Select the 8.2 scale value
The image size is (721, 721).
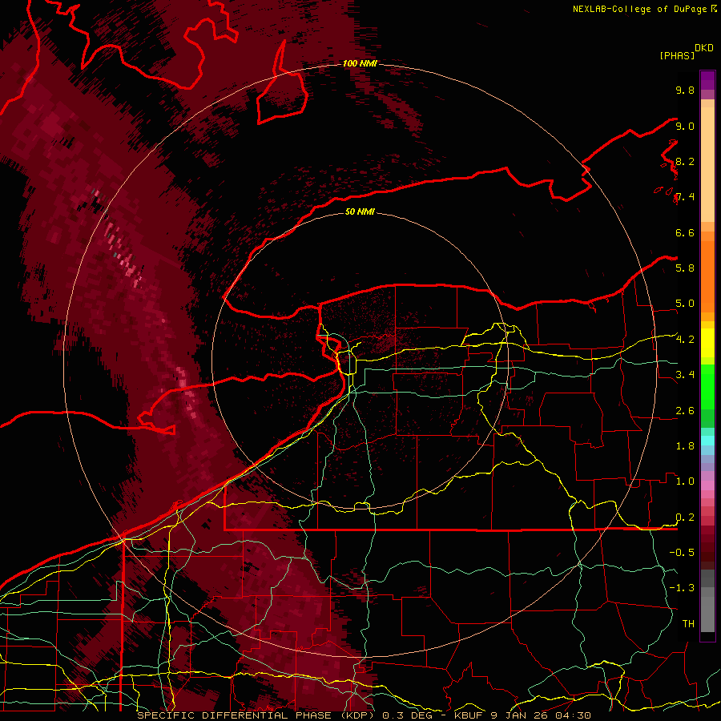685,161
